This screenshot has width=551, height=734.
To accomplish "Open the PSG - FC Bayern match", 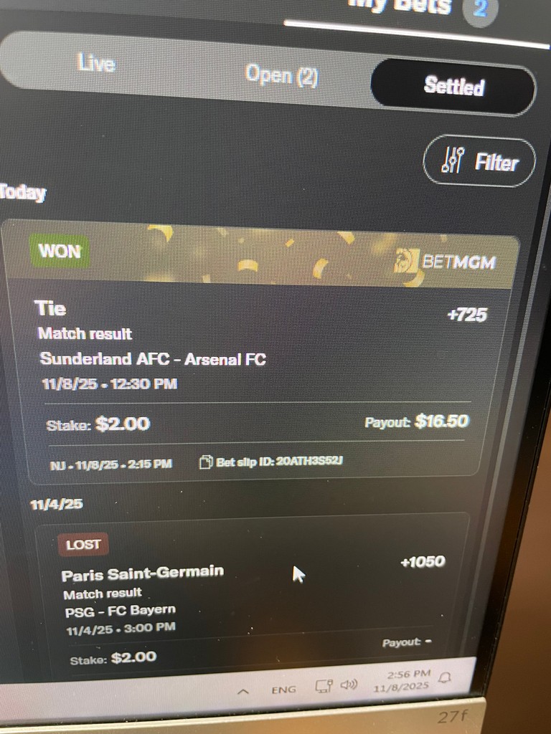I will tap(121, 611).
